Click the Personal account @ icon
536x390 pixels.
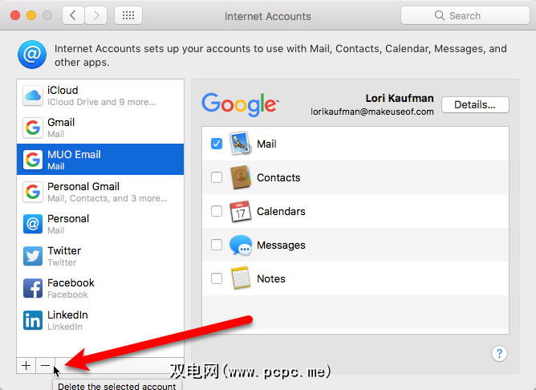[33, 224]
